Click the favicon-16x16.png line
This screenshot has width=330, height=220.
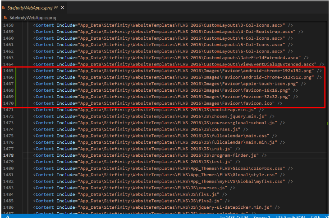pos(165,90)
